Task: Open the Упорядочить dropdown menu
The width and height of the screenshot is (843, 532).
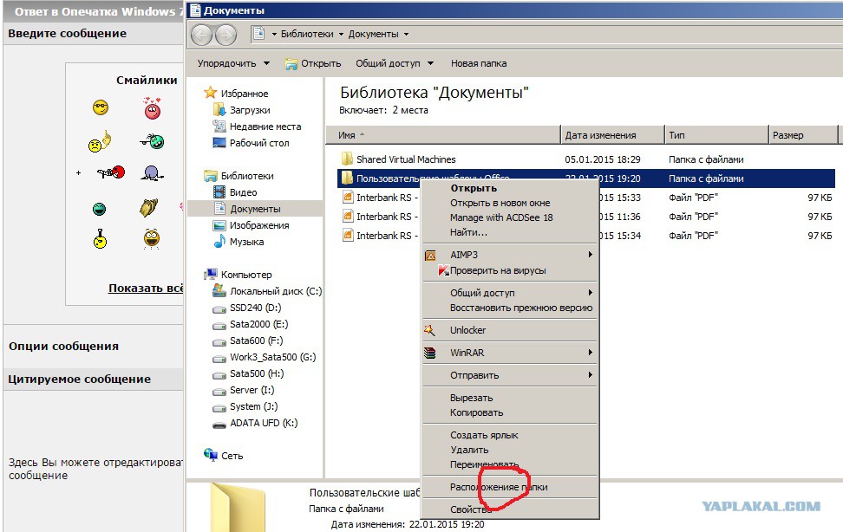Action: click(x=233, y=63)
